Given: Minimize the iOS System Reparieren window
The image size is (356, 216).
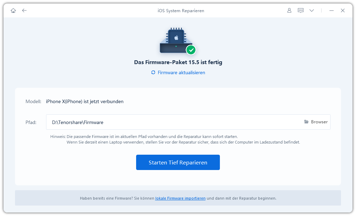Looking at the screenshot, I should tap(332, 10).
